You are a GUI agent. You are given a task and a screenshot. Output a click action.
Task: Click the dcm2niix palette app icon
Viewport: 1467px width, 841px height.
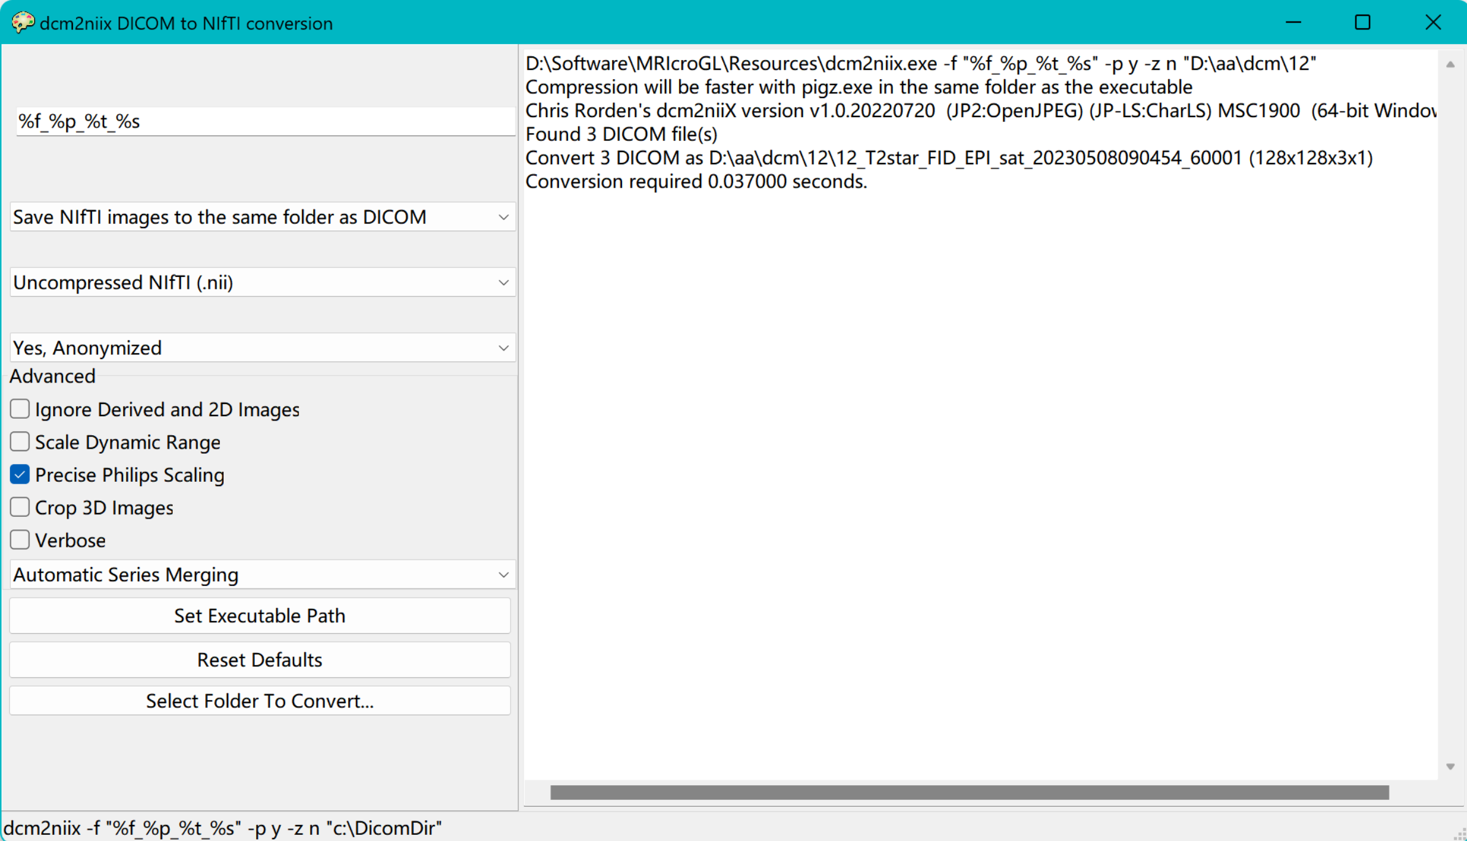tap(22, 23)
